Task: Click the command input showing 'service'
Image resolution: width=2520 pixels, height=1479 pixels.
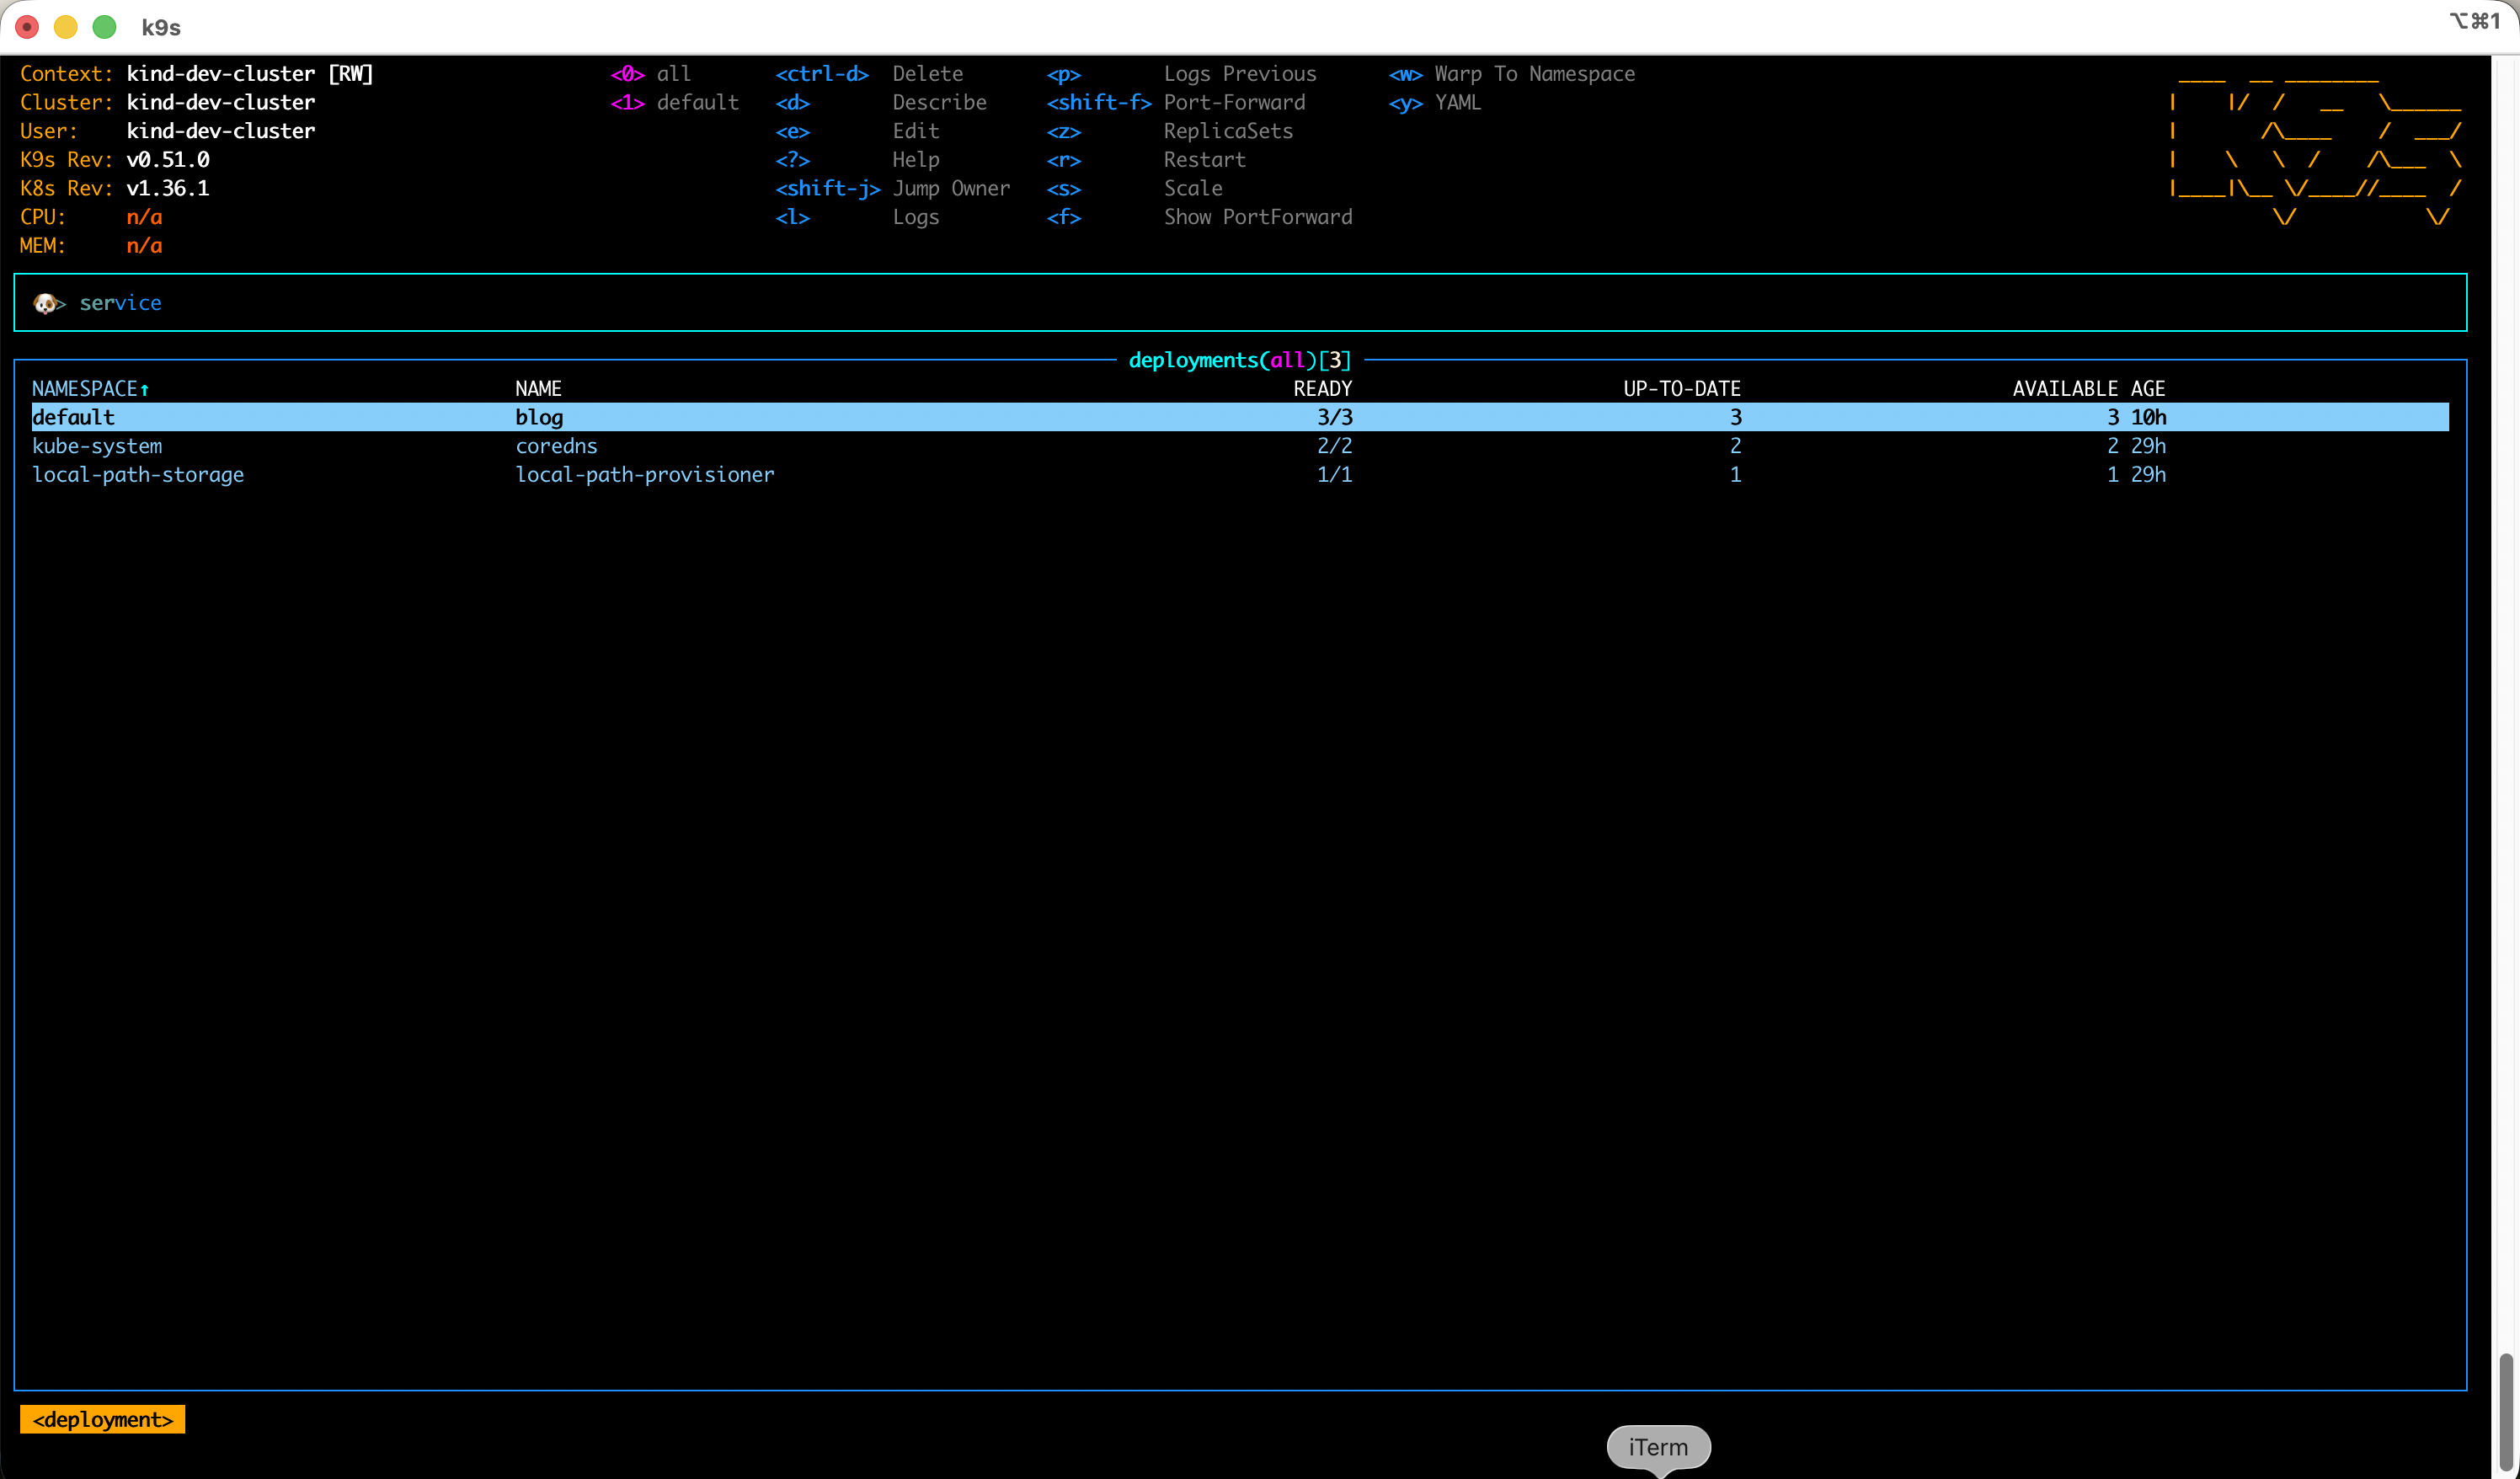Action: pyautogui.click(x=1240, y=303)
